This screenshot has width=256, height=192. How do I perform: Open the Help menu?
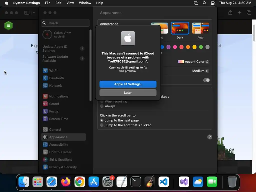99,3
